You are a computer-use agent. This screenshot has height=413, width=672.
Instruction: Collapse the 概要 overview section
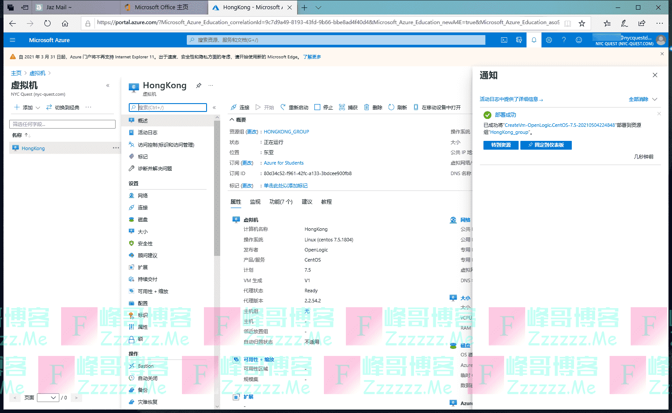[x=232, y=119]
